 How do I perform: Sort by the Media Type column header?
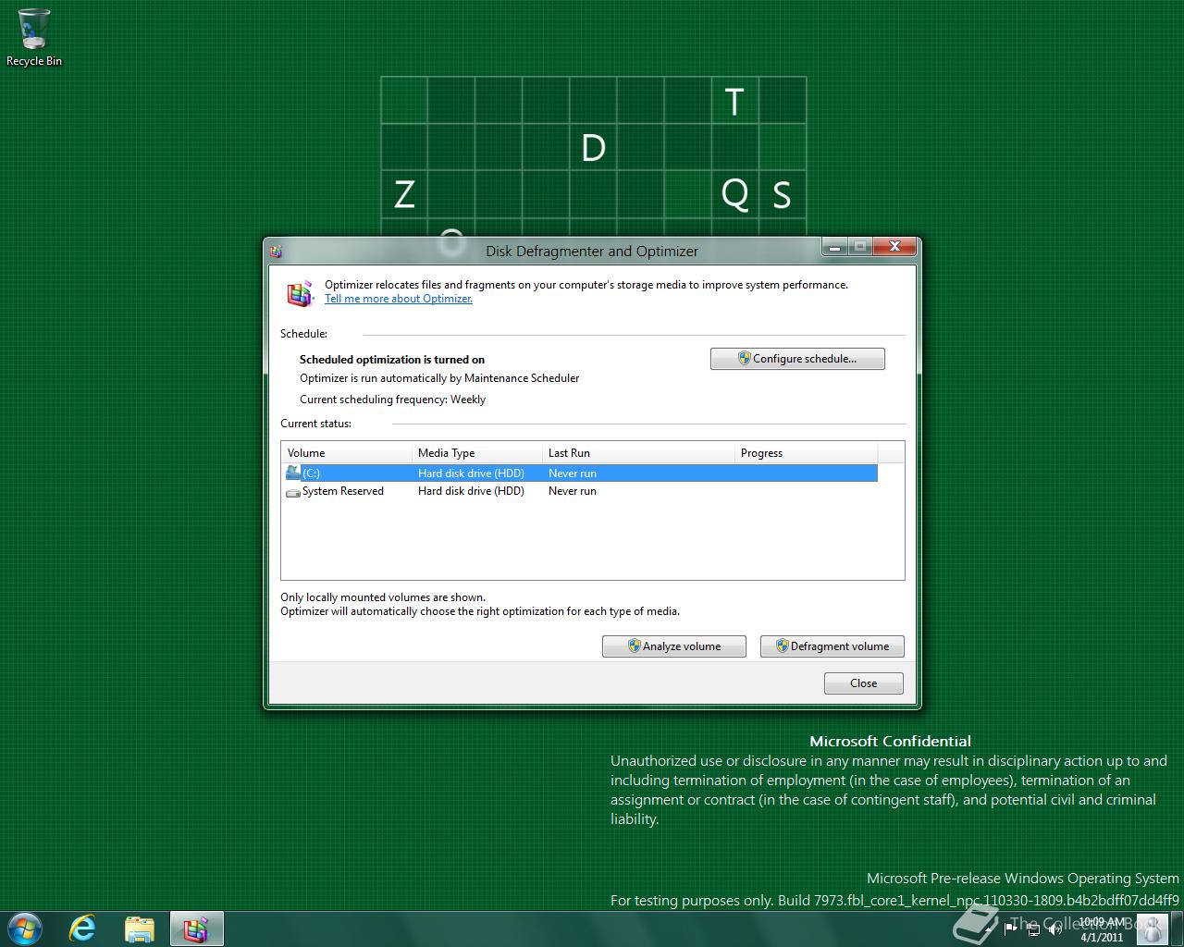point(476,453)
